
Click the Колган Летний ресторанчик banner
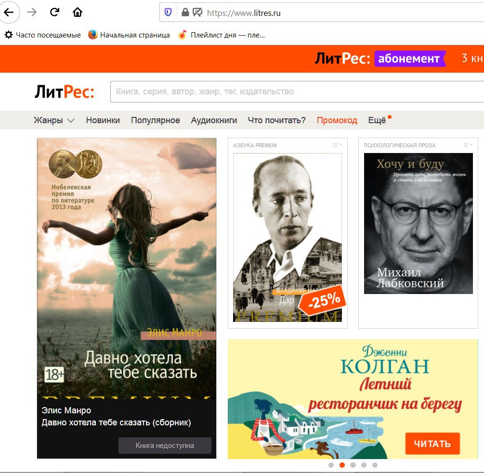click(353, 399)
